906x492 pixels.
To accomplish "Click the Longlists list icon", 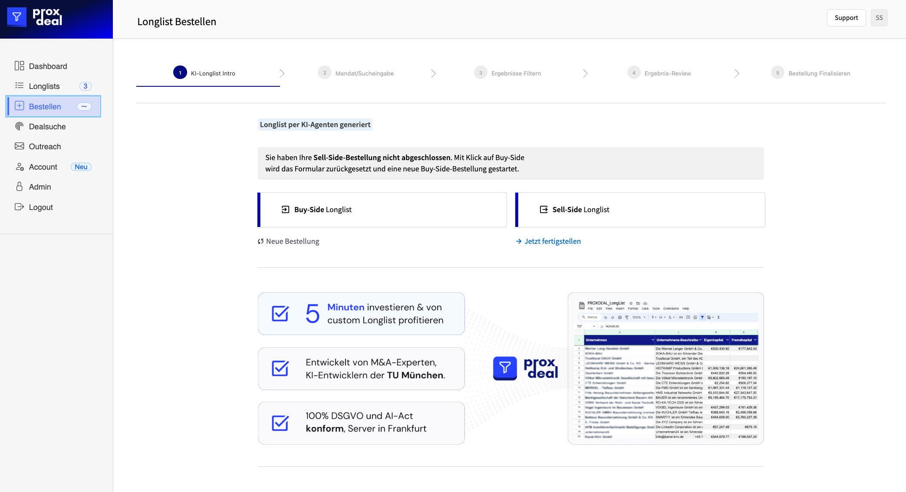I will pos(19,86).
